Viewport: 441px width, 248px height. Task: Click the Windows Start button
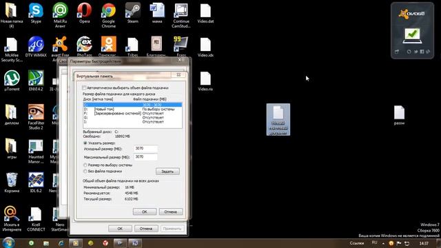point(8,243)
